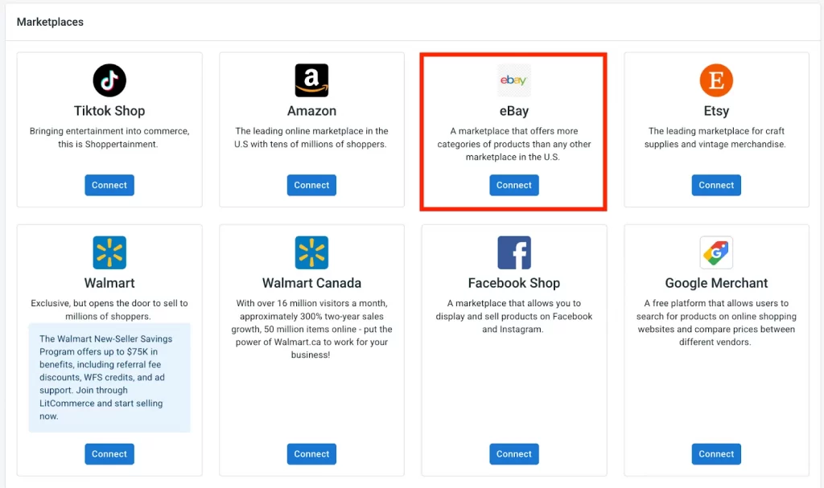
Task: Click the Amazon logo icon
Action: tap(311, 80)
